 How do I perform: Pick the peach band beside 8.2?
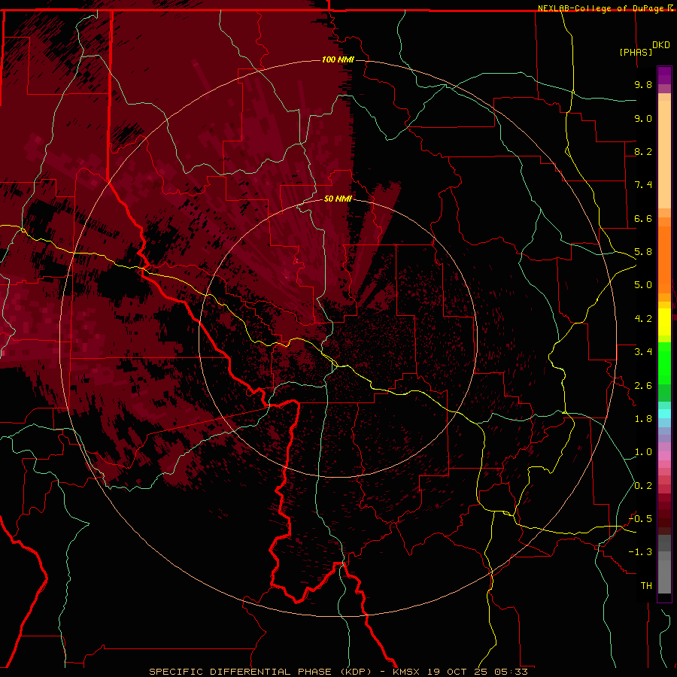[x=664, y=154]
